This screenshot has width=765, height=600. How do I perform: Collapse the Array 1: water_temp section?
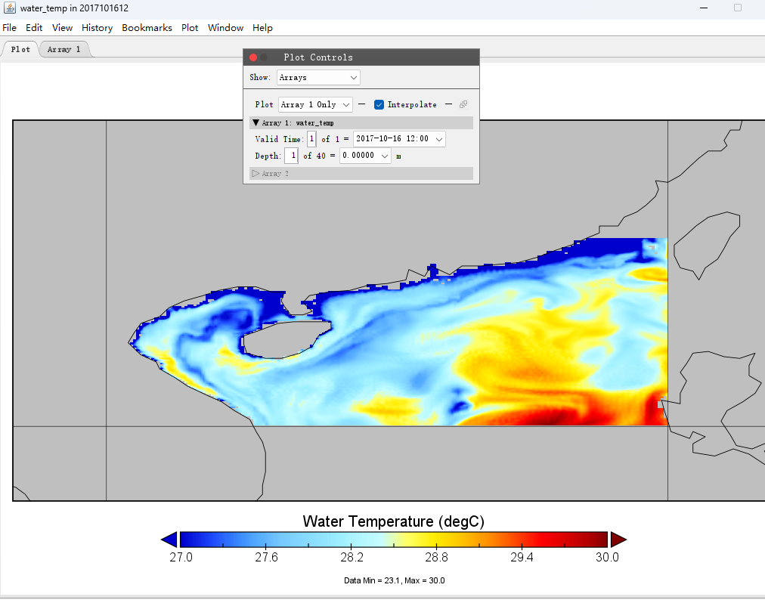[256, 122]
